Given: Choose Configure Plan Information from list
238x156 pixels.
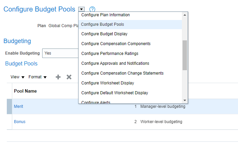Looking at the screenshot, I should pyautogui.click(x=105, y=15).
